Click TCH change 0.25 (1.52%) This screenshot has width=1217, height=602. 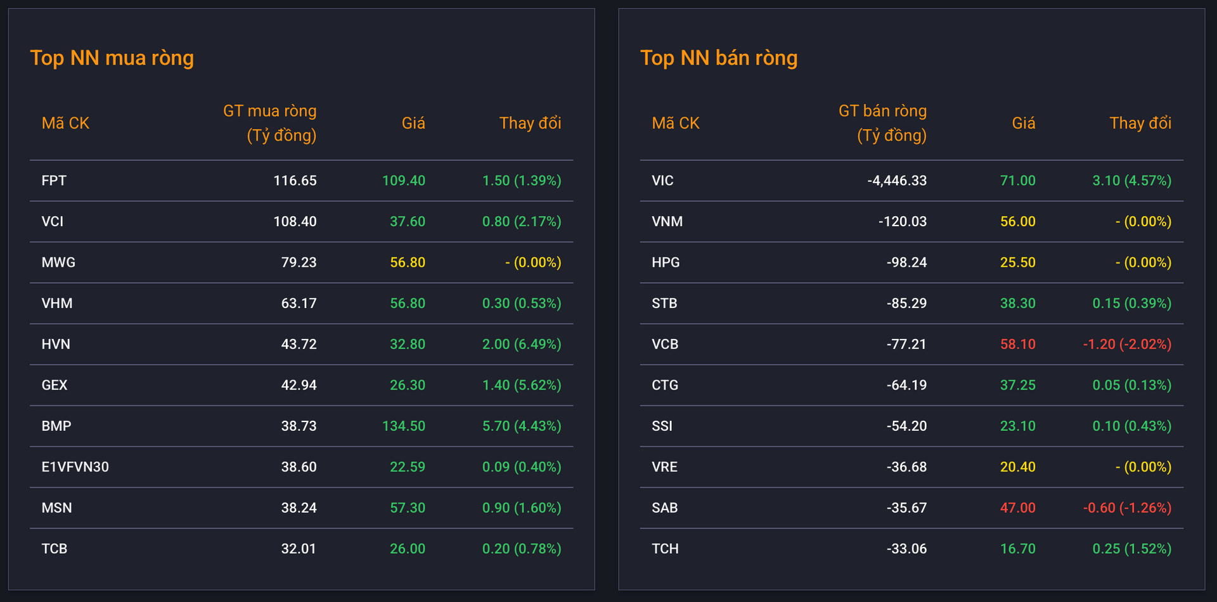click(1132, 549)
